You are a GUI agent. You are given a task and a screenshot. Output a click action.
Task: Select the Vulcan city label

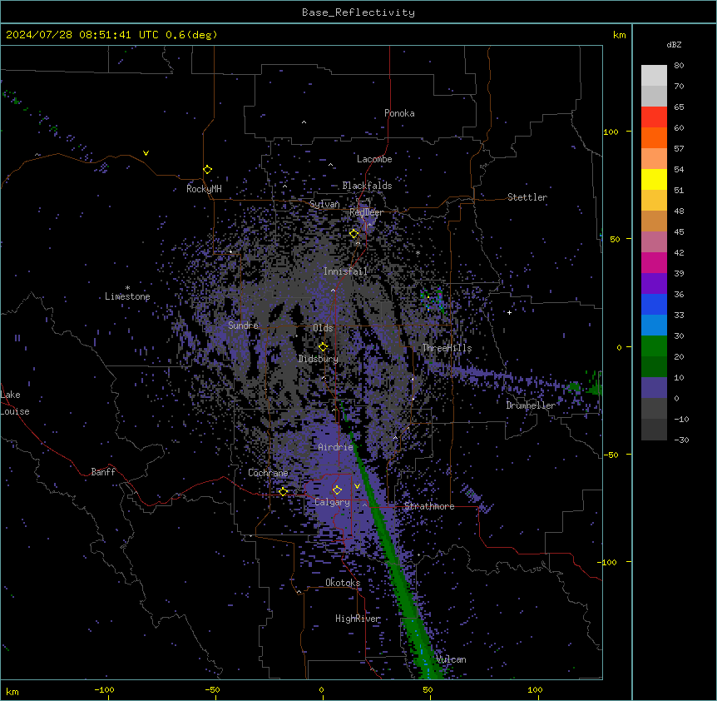coord(452,659)
